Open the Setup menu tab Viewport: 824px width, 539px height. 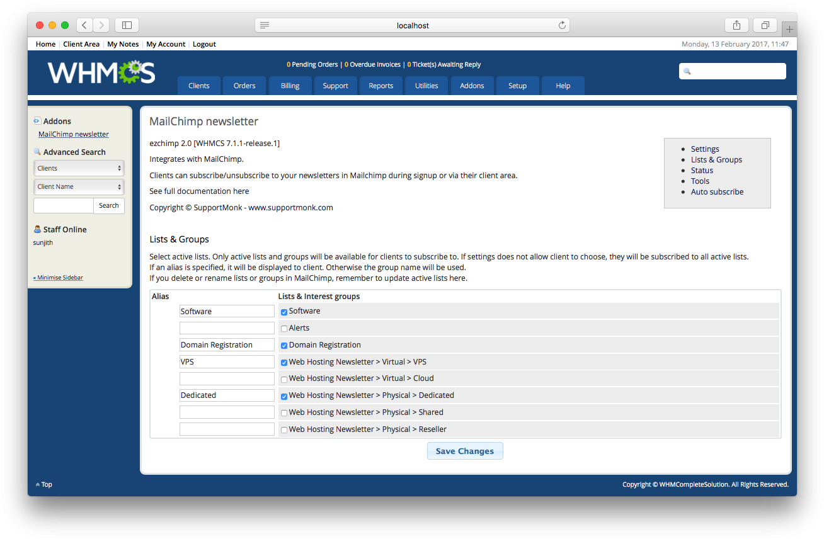517,85
